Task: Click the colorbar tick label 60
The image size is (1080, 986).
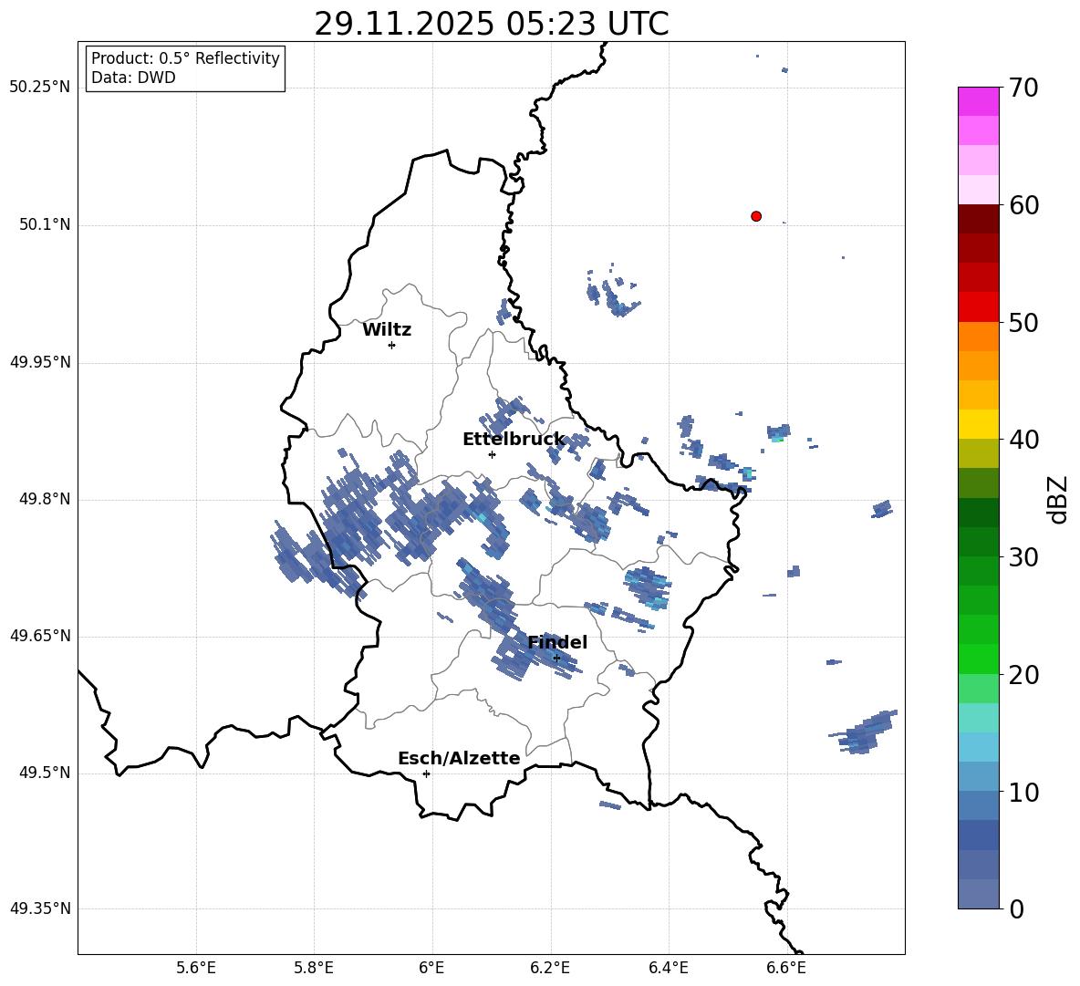Action: click(1023, 205)
